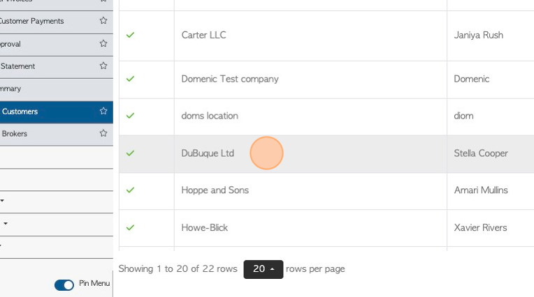
Task: Open Brokers in the sidebar menu
Action: tap(15, 134)
